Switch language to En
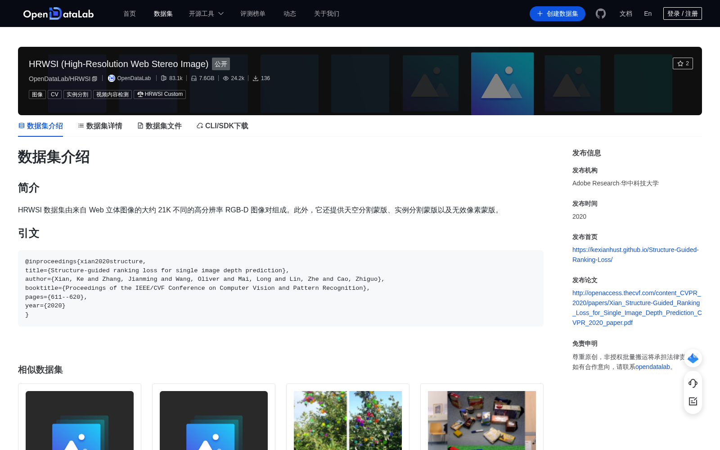Image resolution: width=720 pixels, height=450 pixels. [648, 13]
